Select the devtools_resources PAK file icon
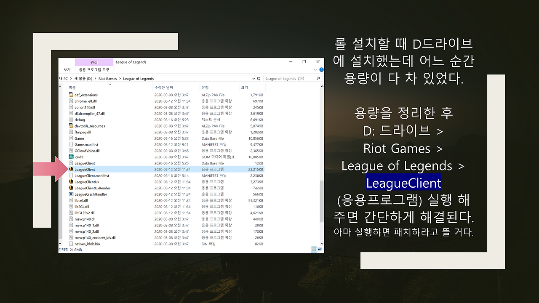The image size is (539, 303). tap(71, 126)
